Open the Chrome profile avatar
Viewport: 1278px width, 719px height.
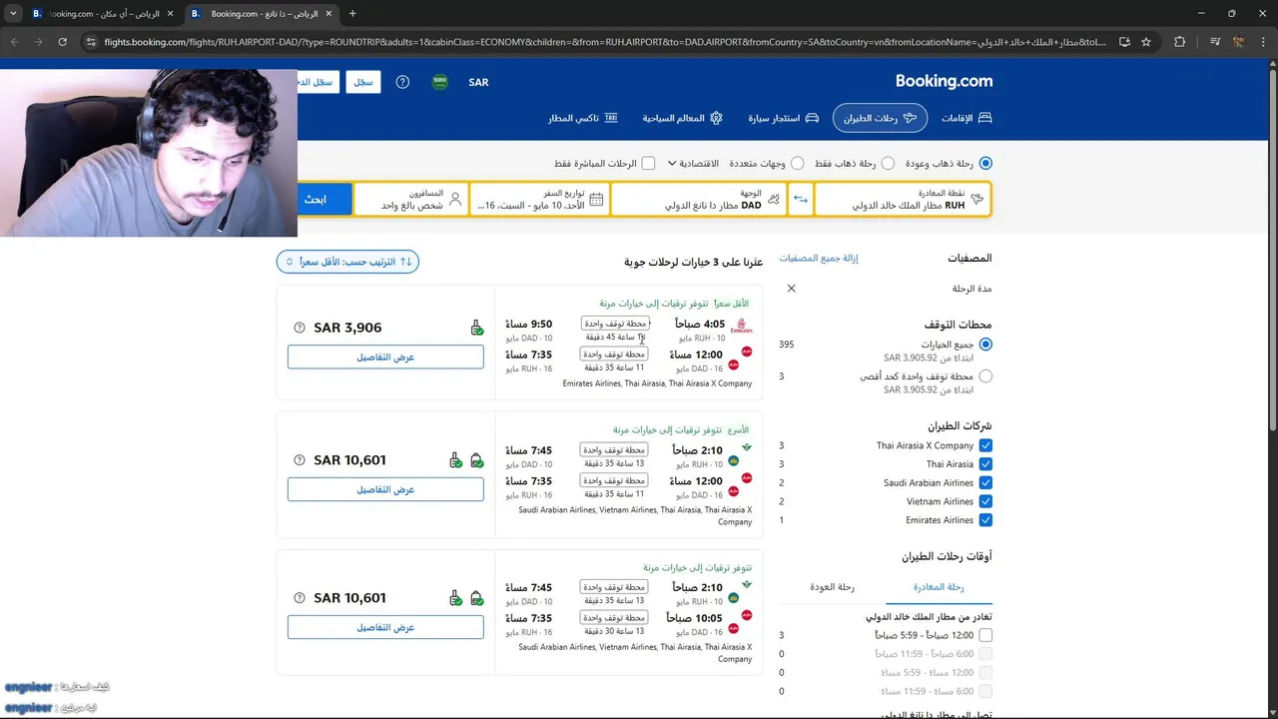(x=1238, y=42)
